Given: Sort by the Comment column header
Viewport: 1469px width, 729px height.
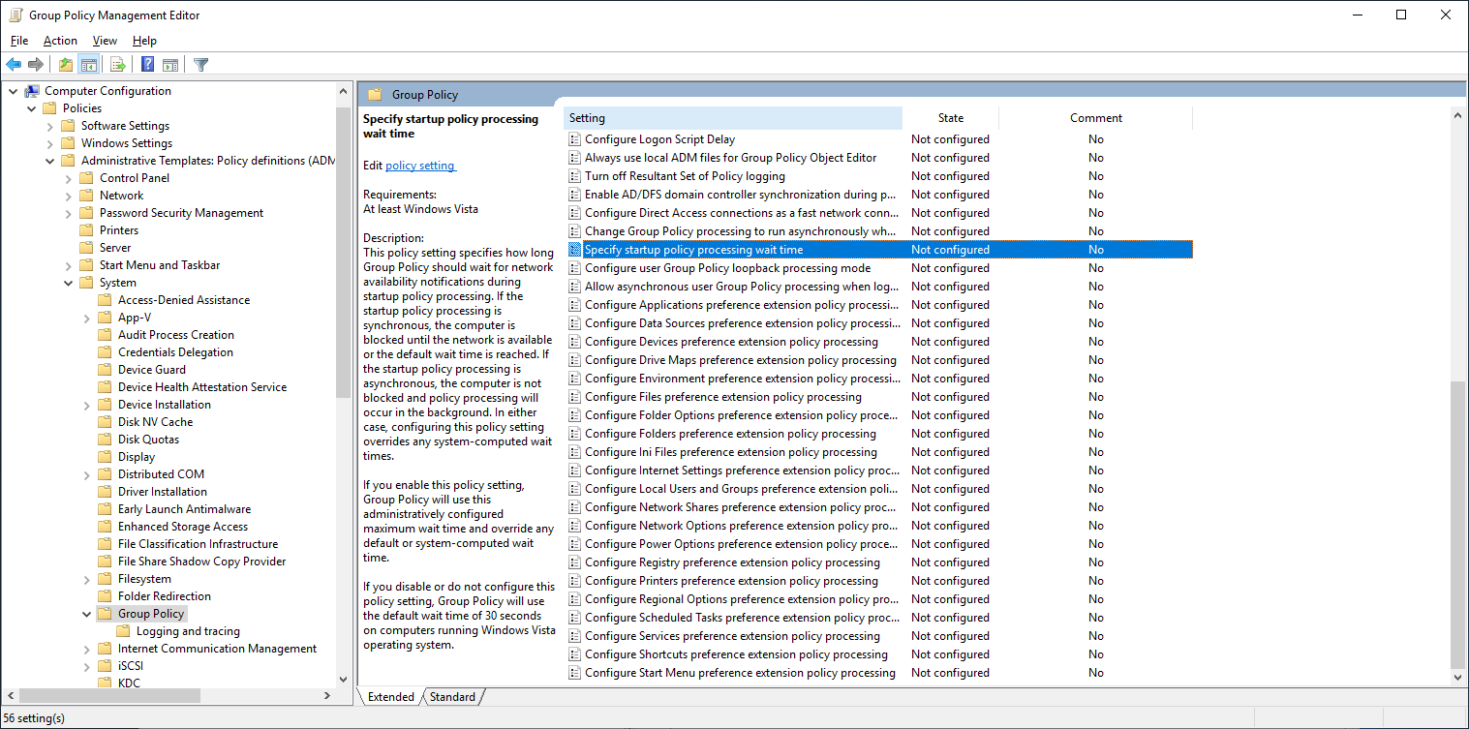Looking at the screenshot, I should click(x=1095, y=118).
